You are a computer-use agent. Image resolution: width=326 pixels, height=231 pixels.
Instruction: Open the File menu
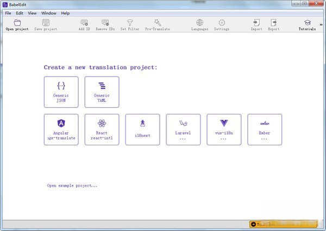[8, 13]
